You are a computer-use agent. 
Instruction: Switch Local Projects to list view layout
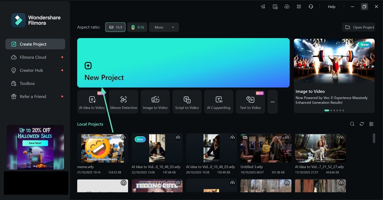(x=372, y=124)
